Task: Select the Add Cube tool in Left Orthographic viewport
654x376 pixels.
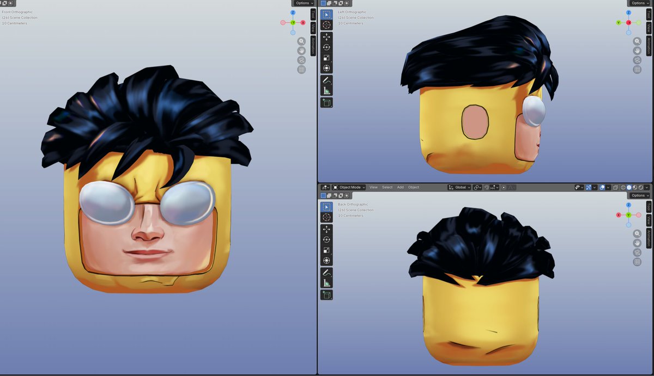Action: 326,102
